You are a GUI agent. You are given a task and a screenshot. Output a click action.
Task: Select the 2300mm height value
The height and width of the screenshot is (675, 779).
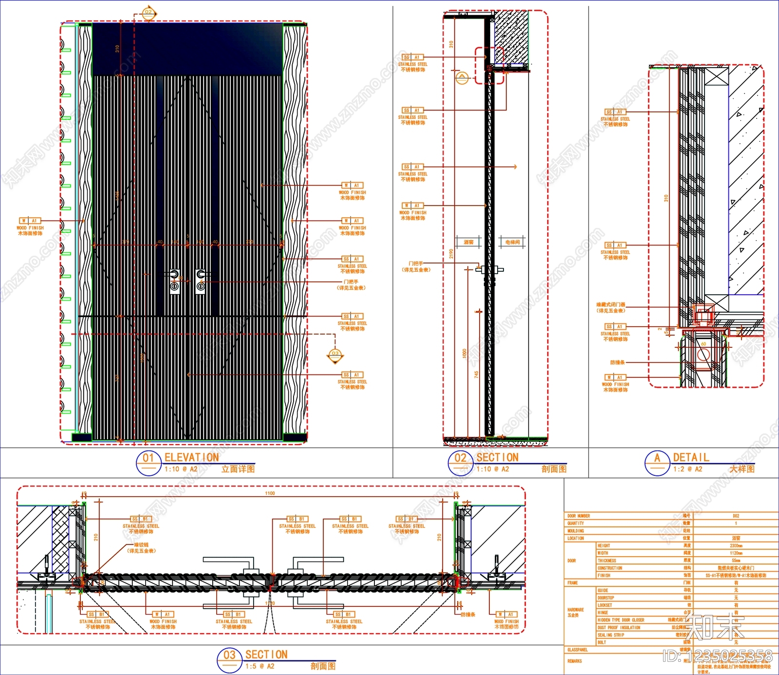point(736,546)
